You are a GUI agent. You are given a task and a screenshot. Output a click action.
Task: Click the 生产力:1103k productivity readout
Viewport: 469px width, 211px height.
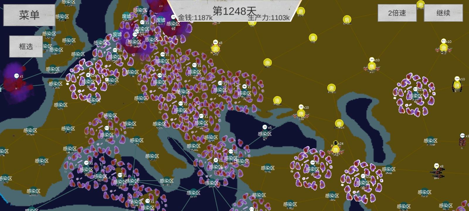[x=269, y=18]
